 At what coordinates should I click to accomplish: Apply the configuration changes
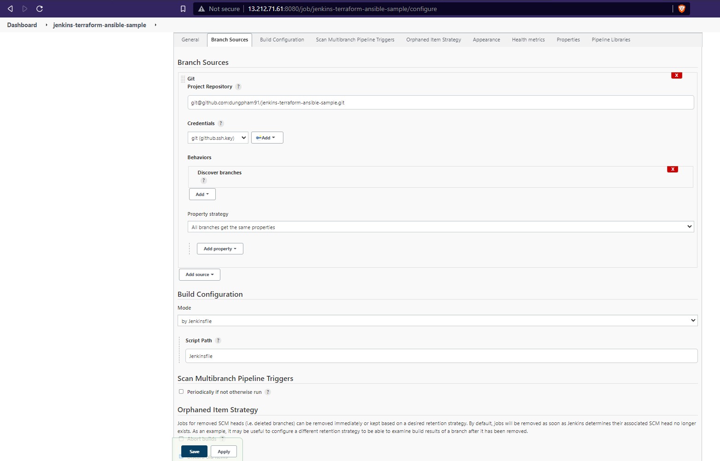224,451
